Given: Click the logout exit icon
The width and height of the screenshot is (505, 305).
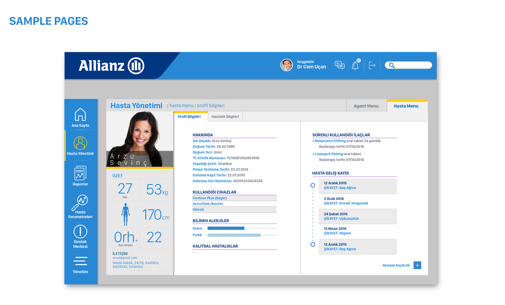Looking at the screenshot, I should click(372, 65).
